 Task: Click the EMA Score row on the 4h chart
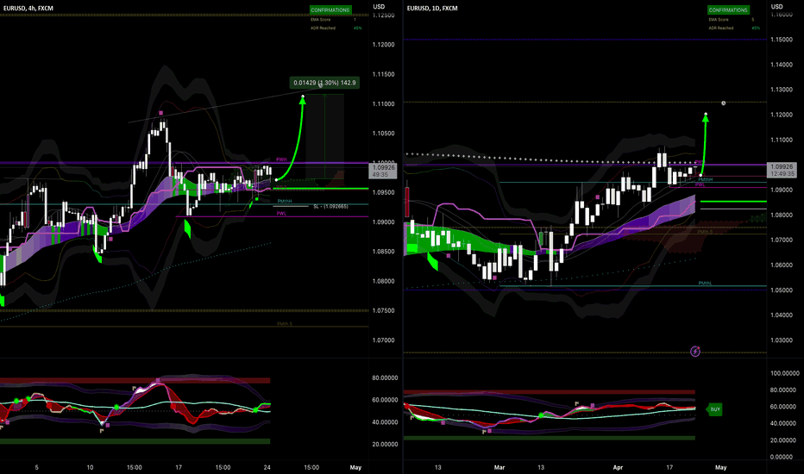pyautogui.click(x=333, y=20)
